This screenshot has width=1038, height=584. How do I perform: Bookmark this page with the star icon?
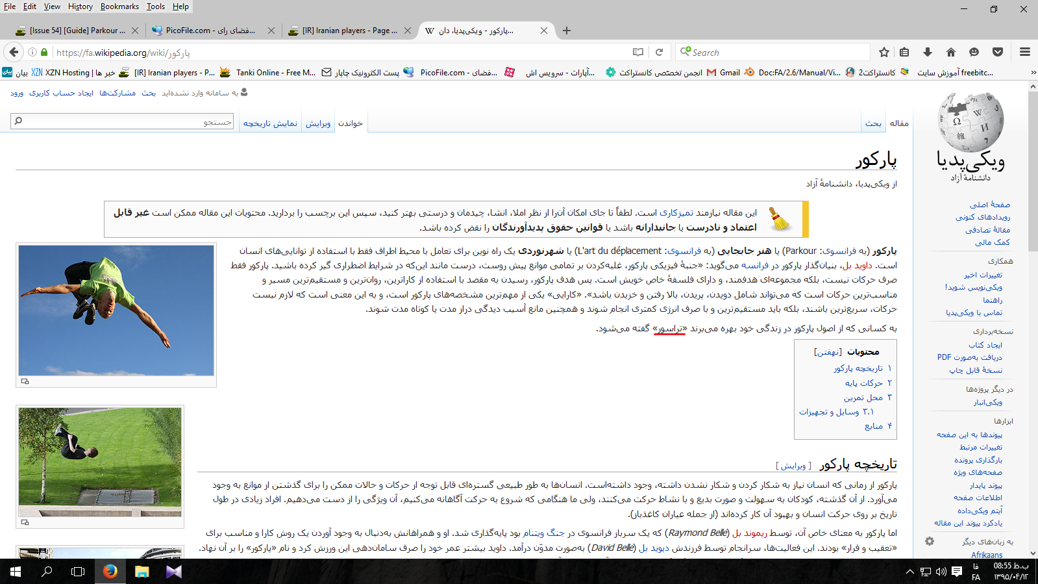[x=884, y=52]
